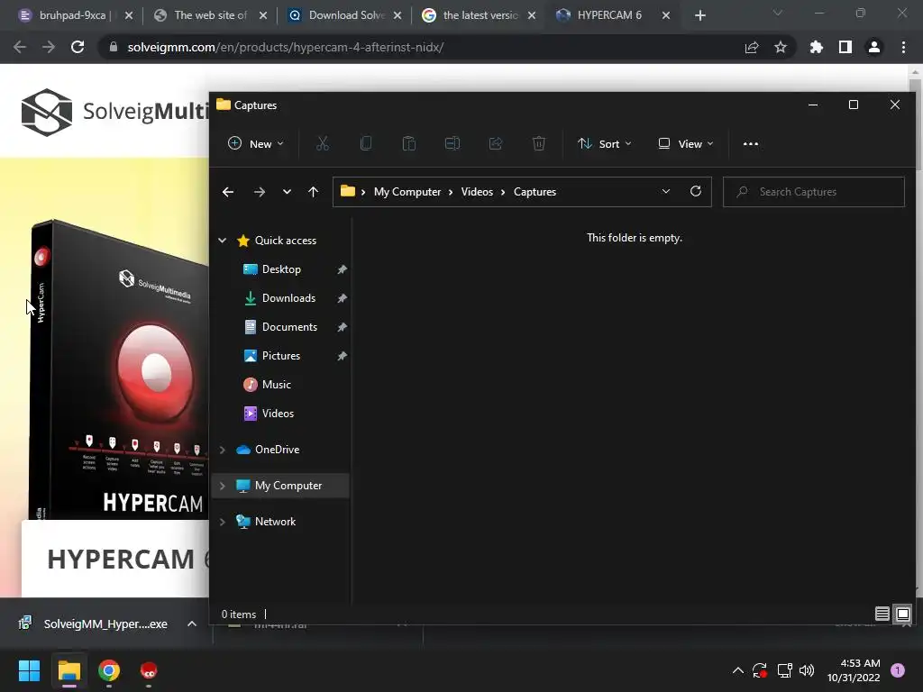Open Chrome profile avatar

pyautogui.click(x=874, y=47)
